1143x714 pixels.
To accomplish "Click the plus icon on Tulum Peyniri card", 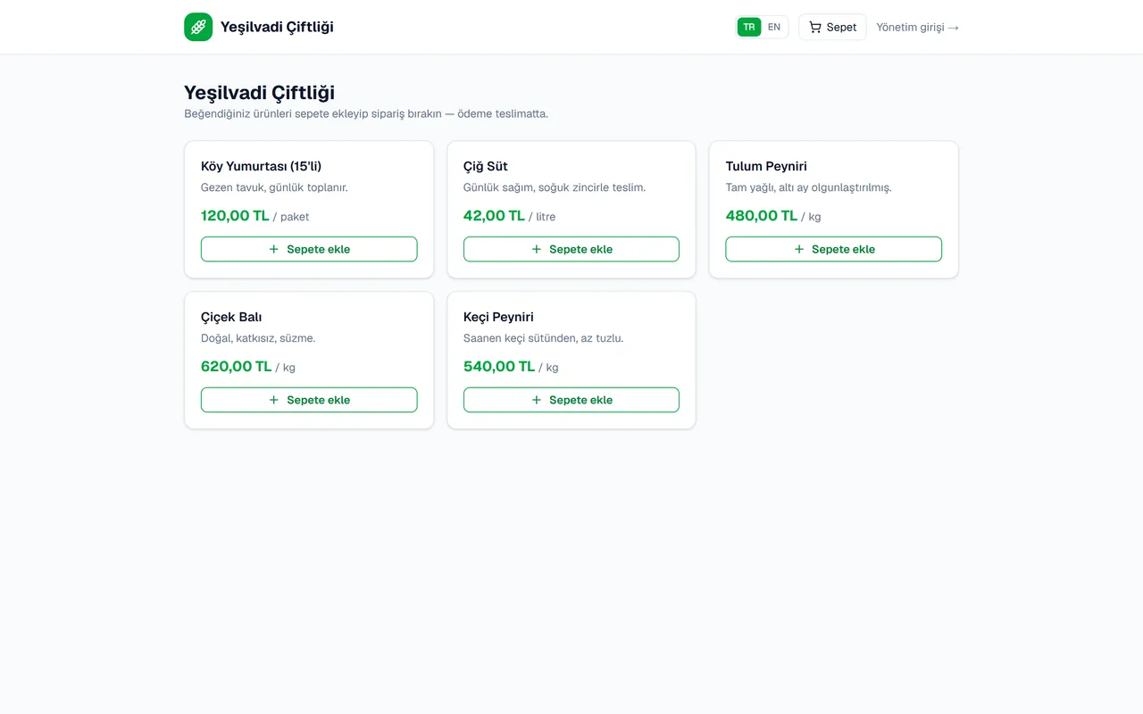I will pos(799,249).
